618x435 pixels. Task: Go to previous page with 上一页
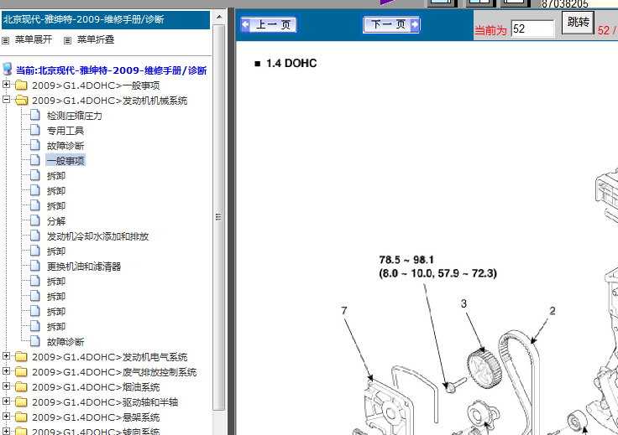pos(269,25)
